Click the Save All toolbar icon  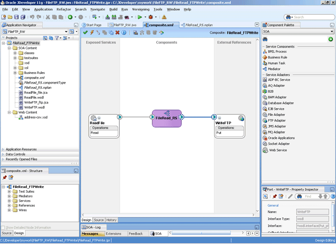(x=23, y=17)
